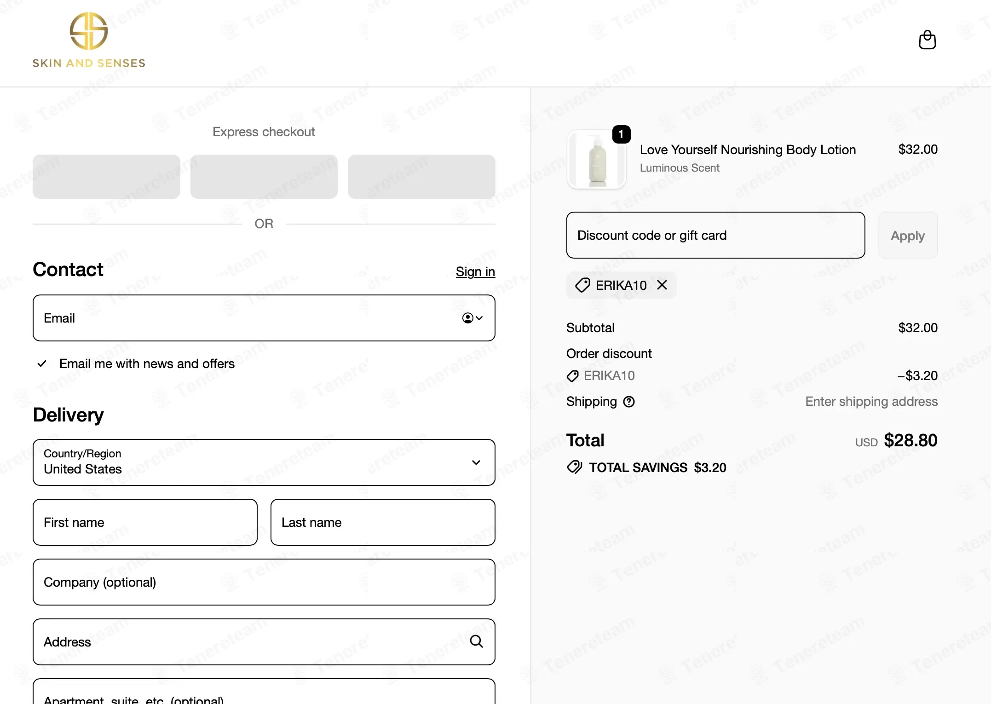The width and height of the screenshot is (991, 704).
Task: Toggle Email me with news and offers
Action: [42, 364]
